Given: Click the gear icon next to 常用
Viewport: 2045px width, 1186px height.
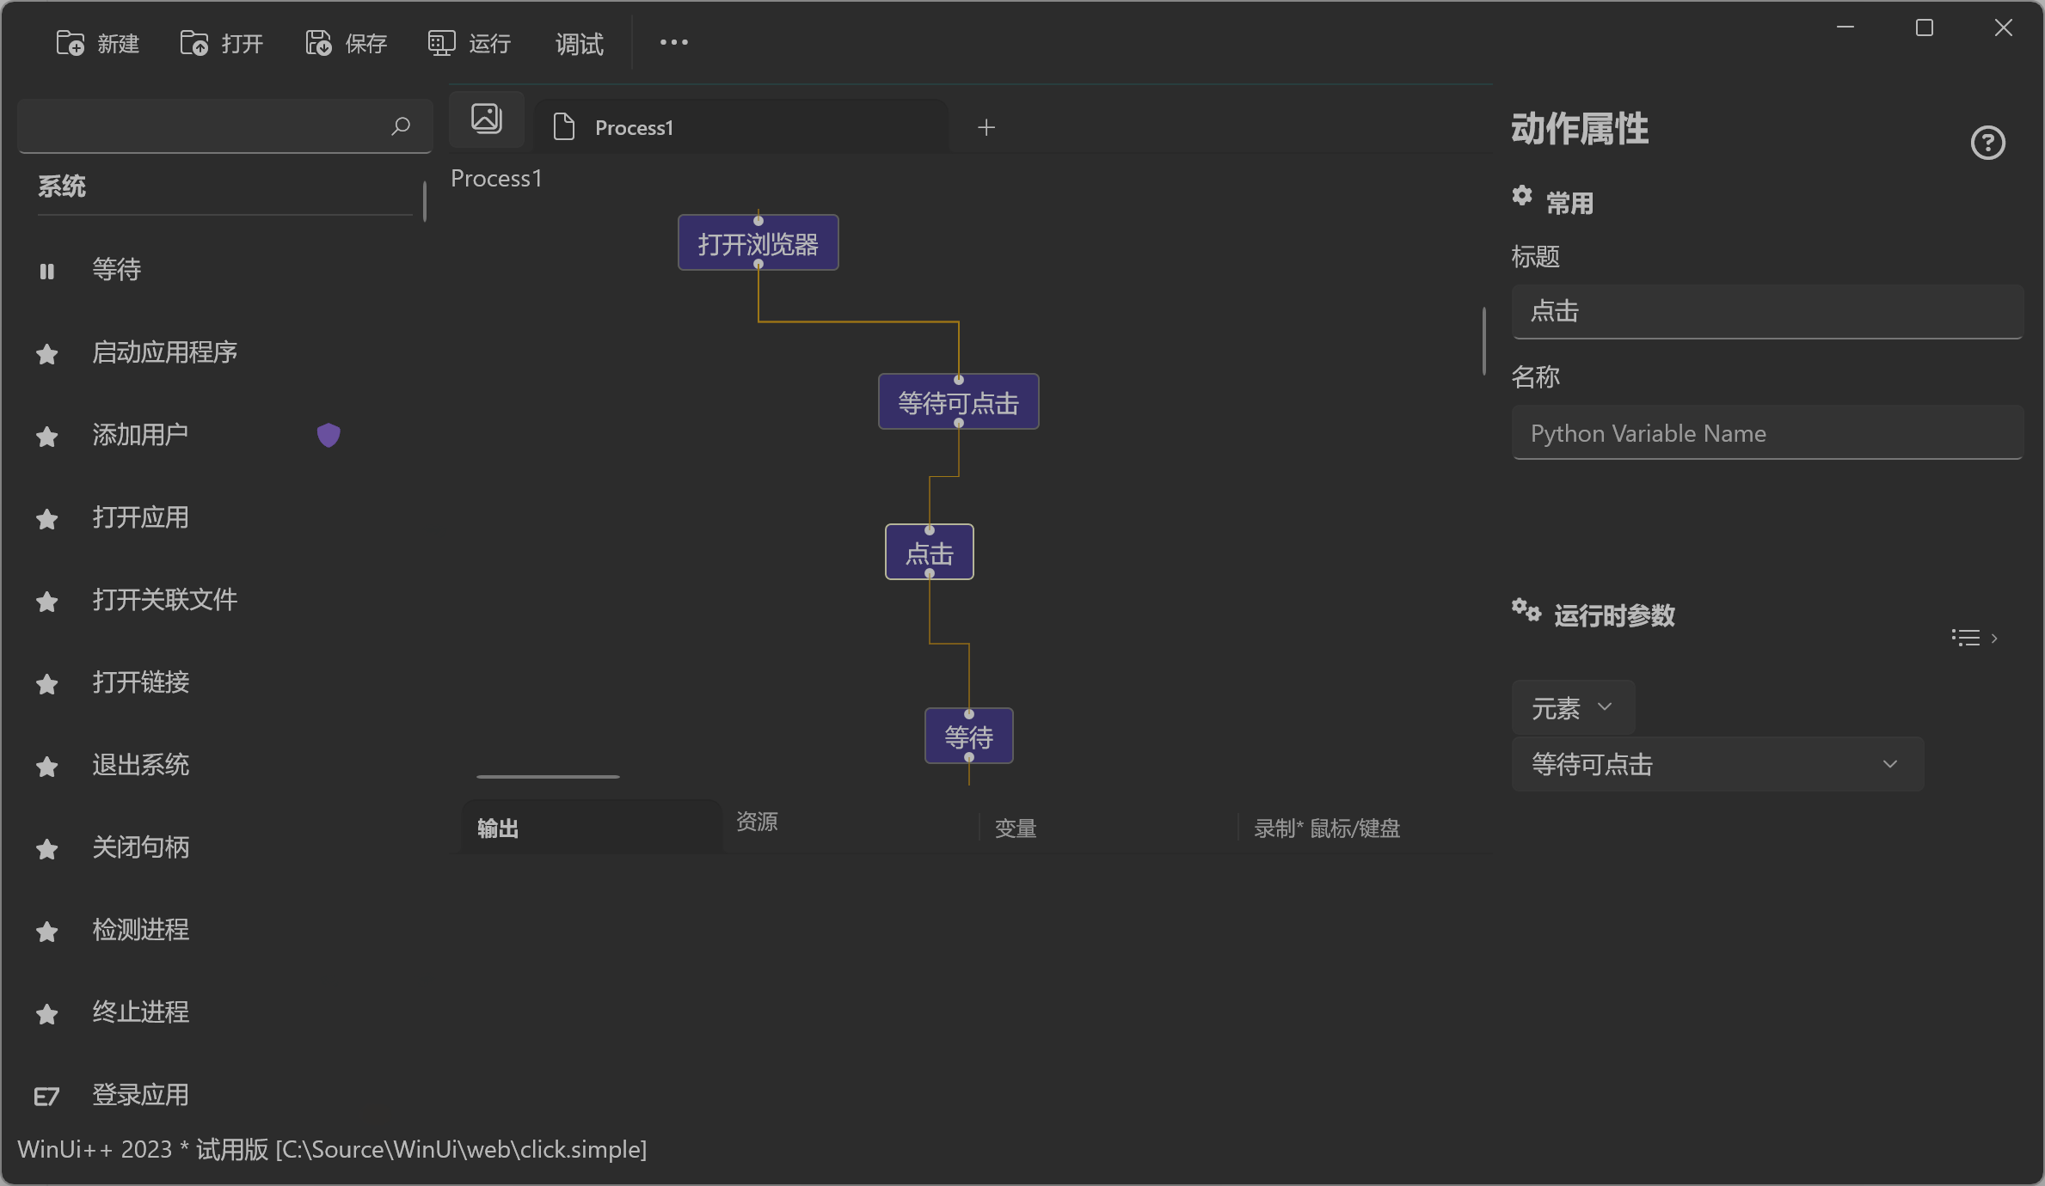Looking at the screenshot, I should coord(1522,197).
